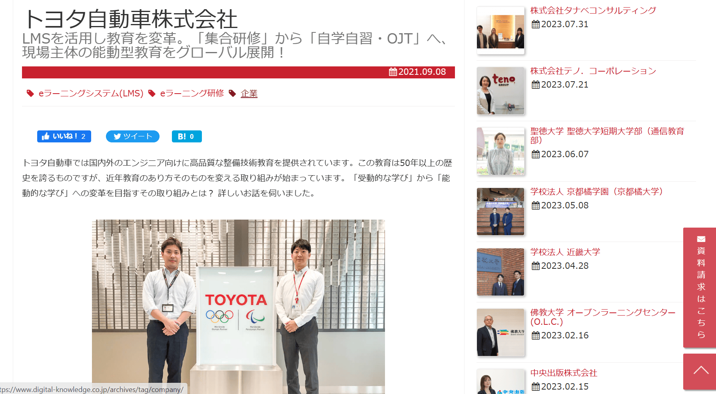Click tag icon beside eラーニング研修
This screenshot has width=716, height=394.
tap(152, 93)
